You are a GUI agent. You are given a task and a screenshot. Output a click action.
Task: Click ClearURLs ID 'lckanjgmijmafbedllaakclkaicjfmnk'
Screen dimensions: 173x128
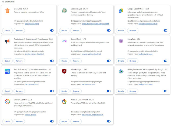pos(30,21)
